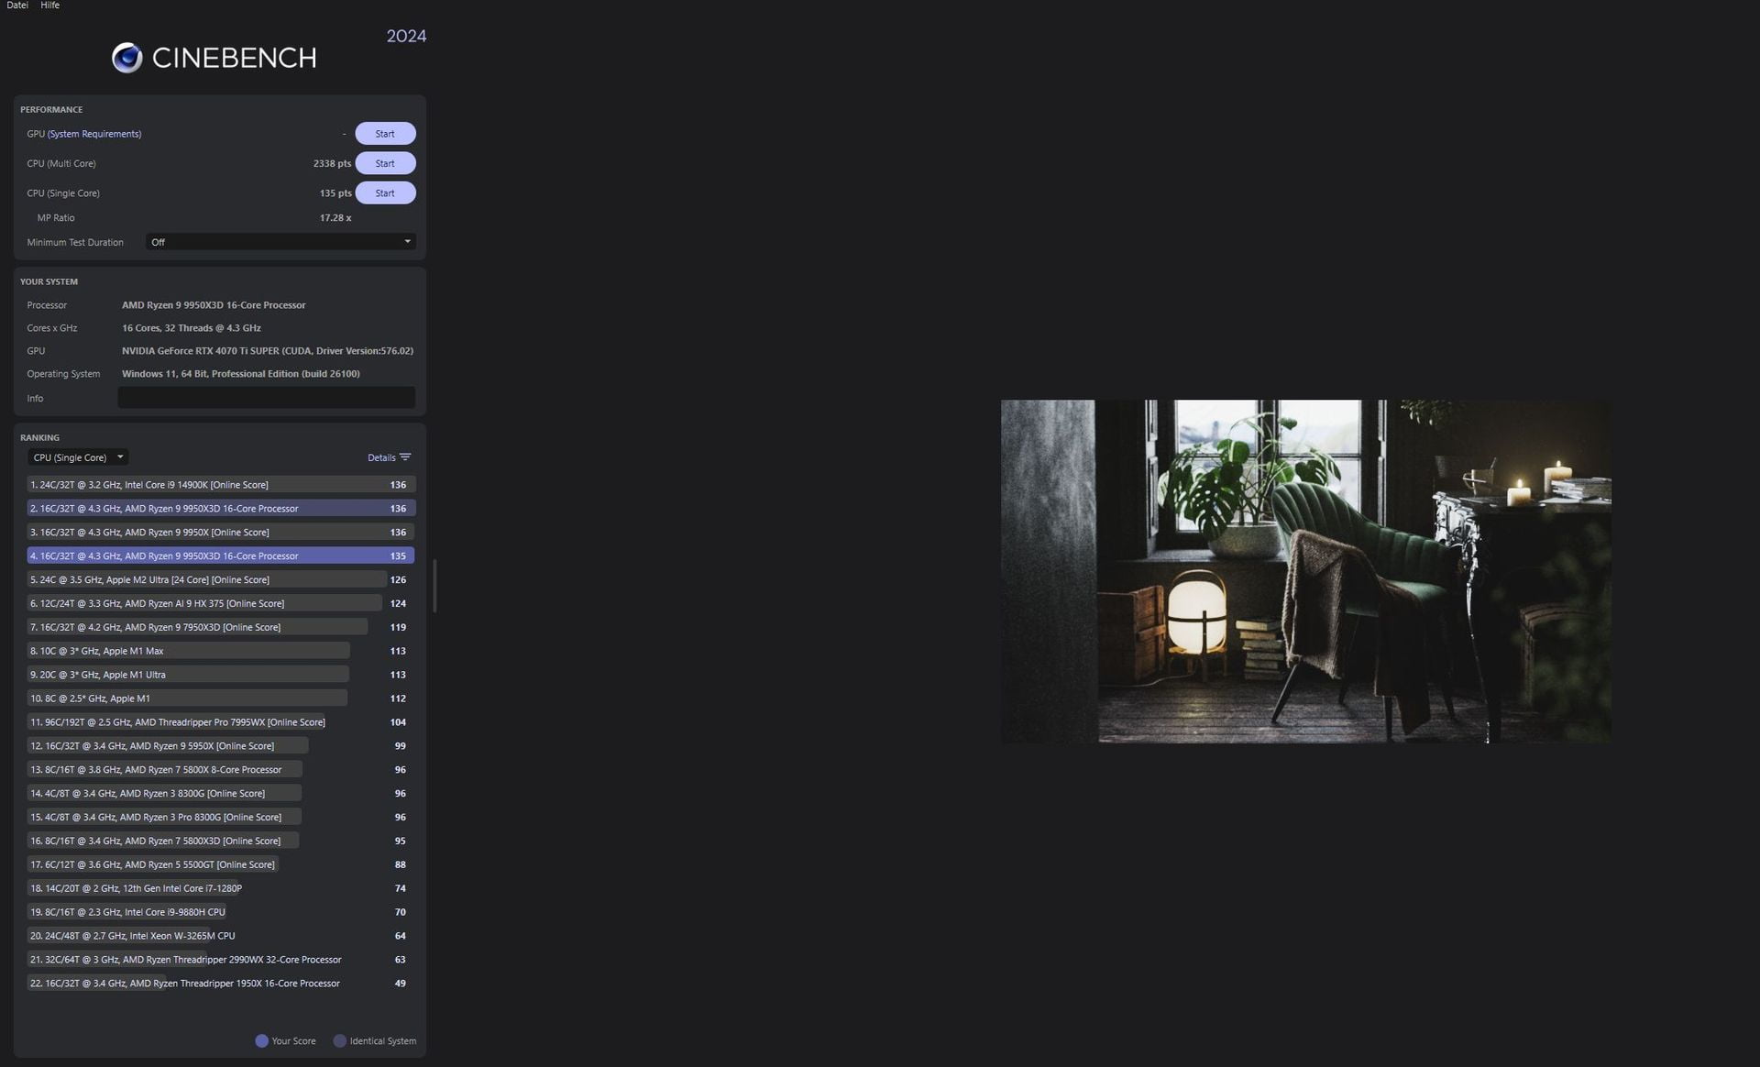The image size is (1760, 1067).
Task: Start the CPU Multi Core test
Action: tap(385, 163)
